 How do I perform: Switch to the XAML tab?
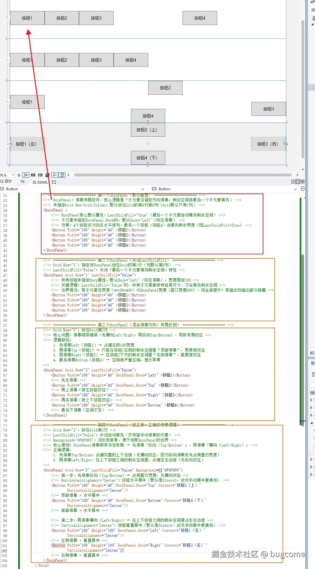pos(40,182)
